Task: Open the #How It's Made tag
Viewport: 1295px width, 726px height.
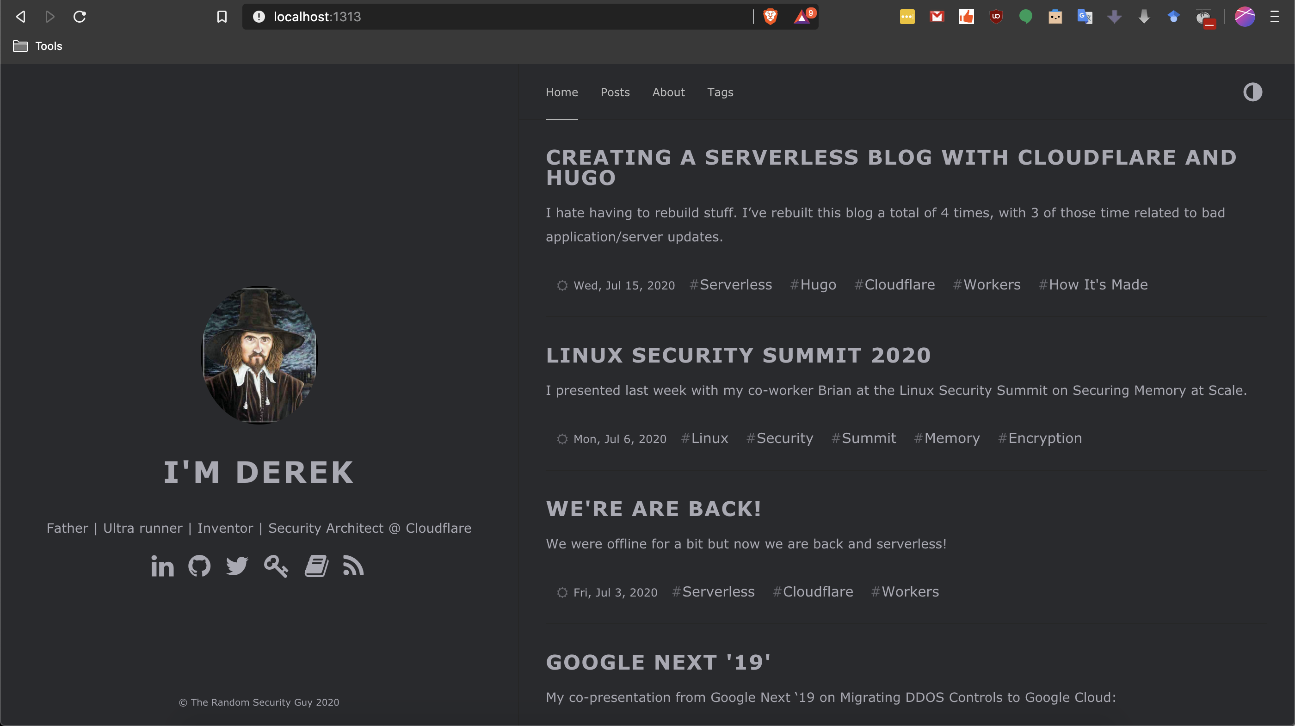Action: [x=1093, y=284]
